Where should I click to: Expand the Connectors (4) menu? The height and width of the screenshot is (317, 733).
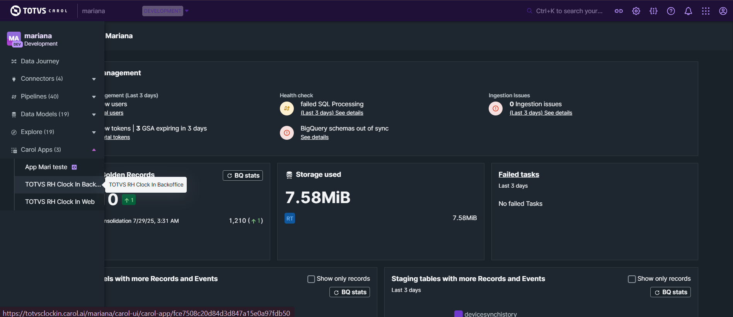(x=94, y=79)
